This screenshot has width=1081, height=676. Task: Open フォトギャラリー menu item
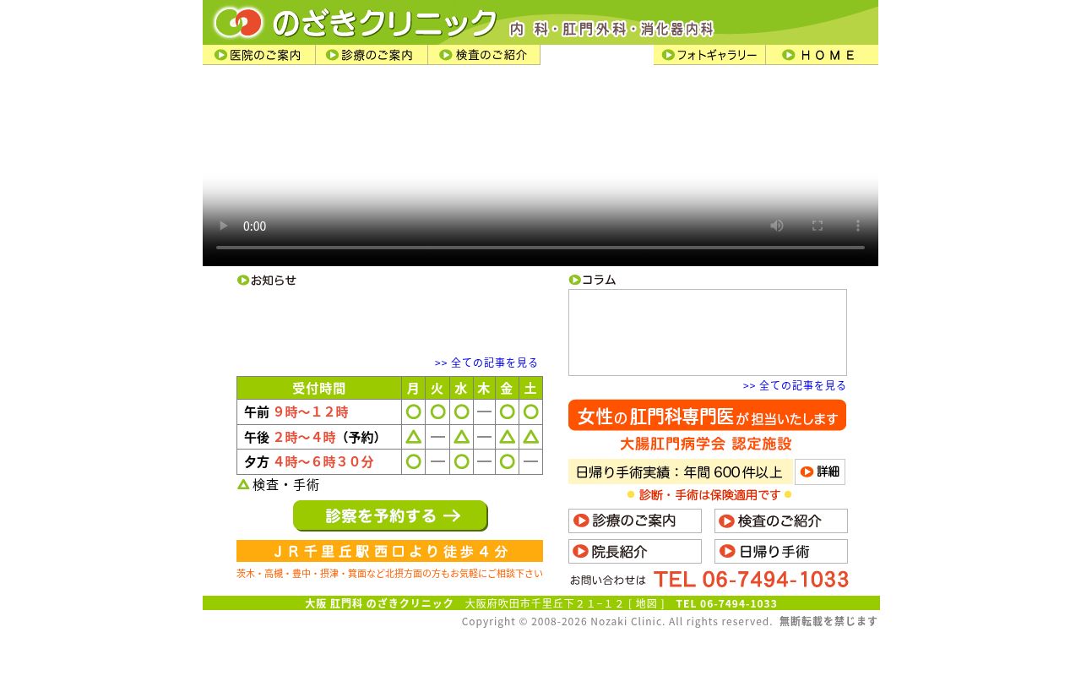pyautogui.click(x=709, y=55)
